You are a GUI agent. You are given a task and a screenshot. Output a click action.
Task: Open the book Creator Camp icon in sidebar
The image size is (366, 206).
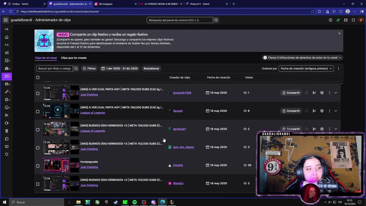pyautogui.click(x=7, y=146)
